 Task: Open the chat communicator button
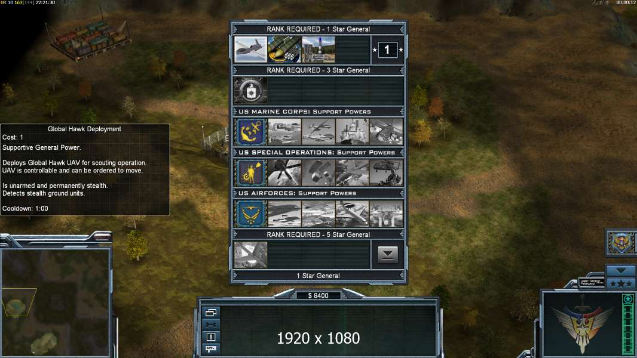point(211,348)
